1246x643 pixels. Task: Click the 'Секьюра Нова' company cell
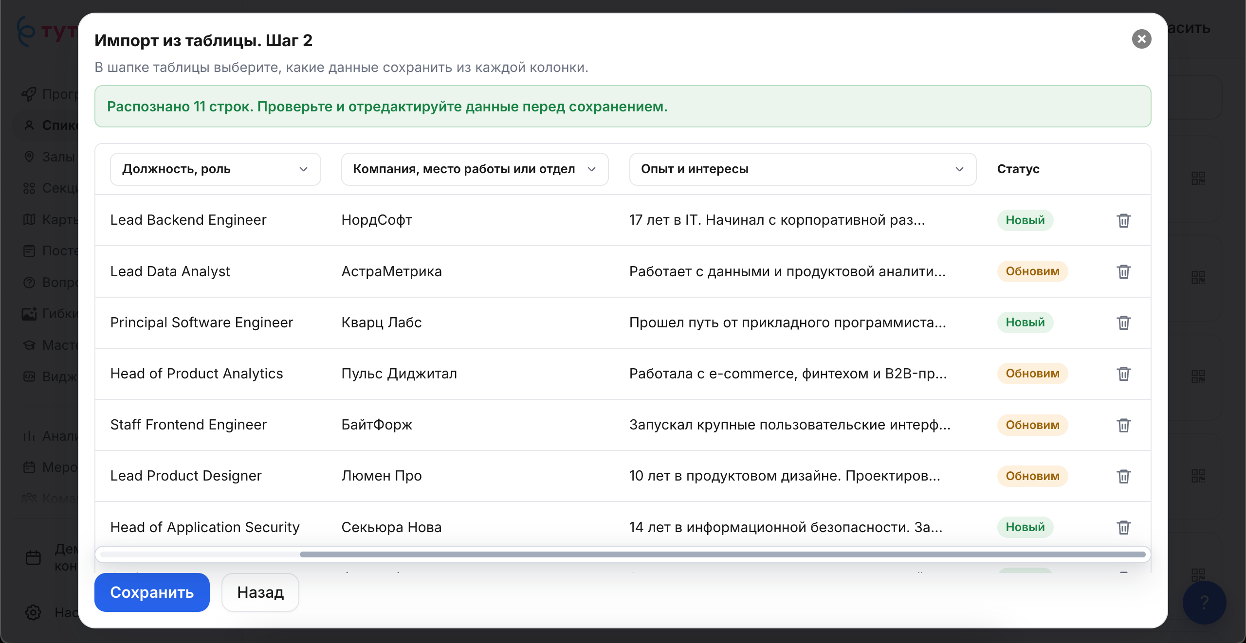(391, 527)
